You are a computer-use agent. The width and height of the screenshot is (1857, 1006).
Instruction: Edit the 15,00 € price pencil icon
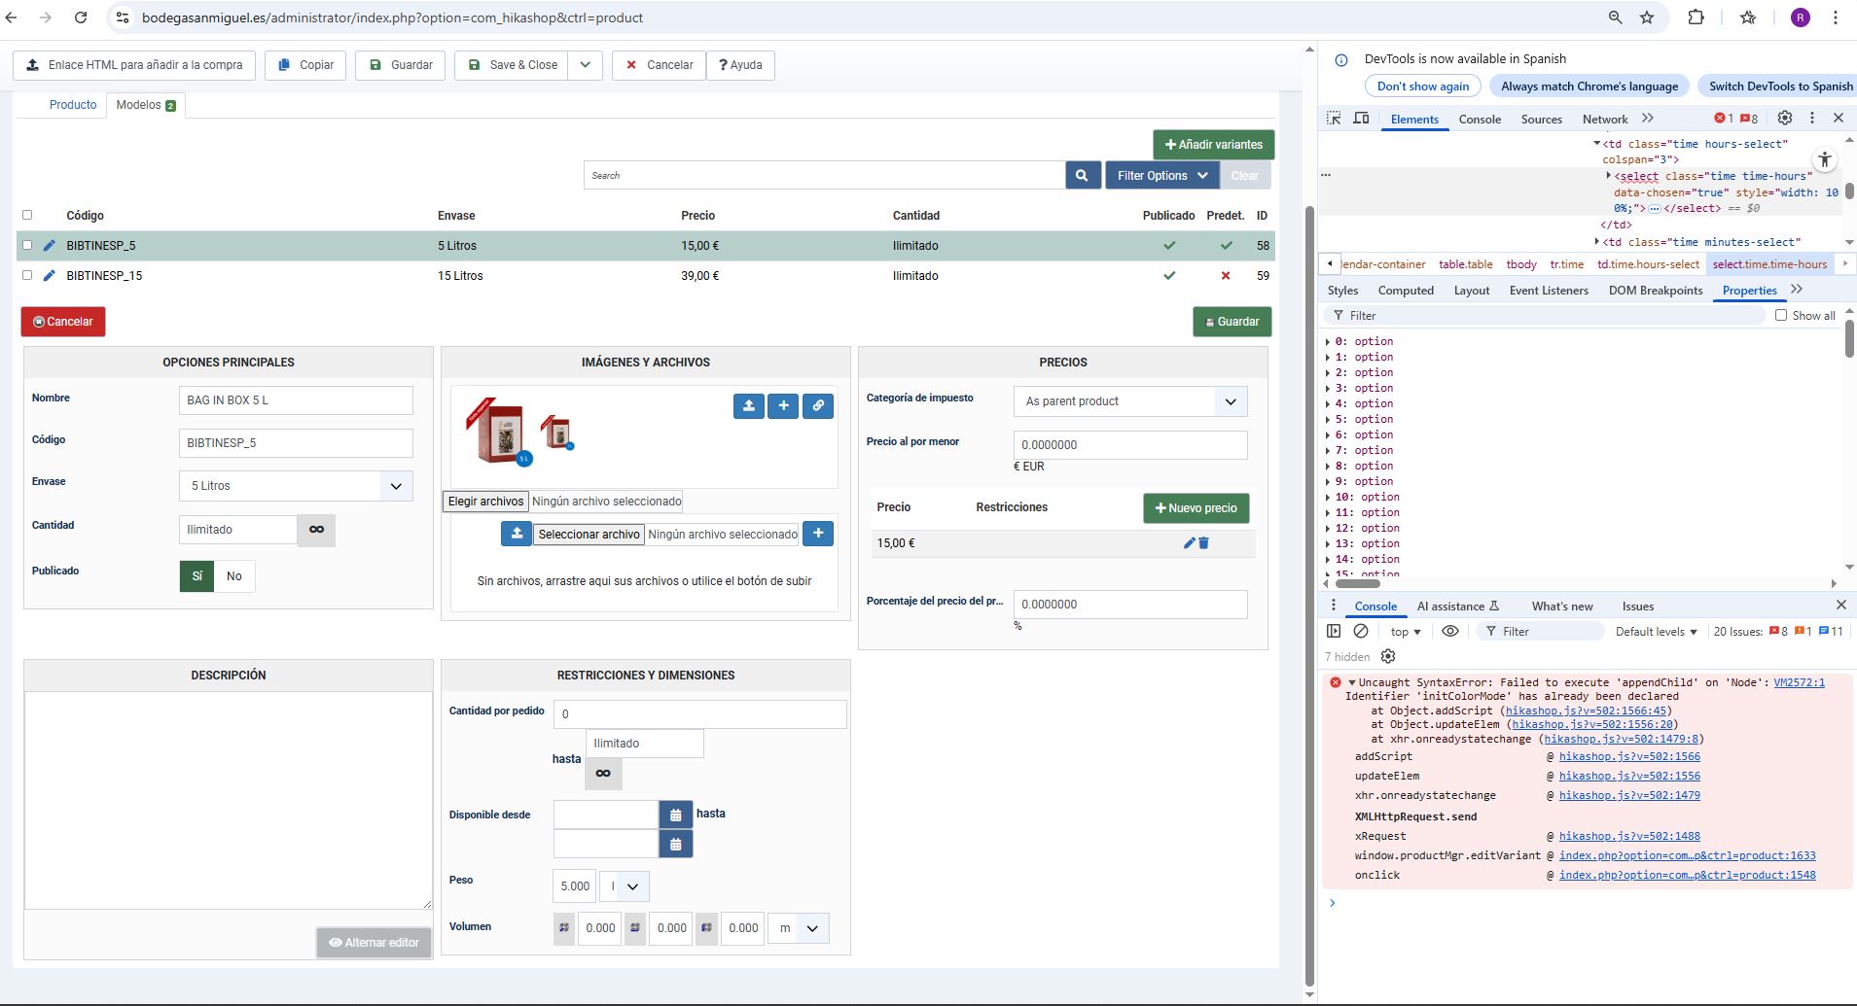(1188, 543)
